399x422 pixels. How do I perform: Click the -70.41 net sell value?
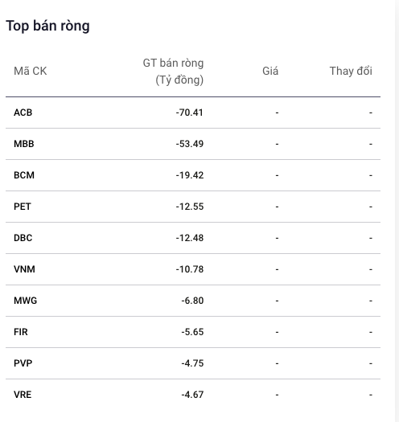point(190,113)
